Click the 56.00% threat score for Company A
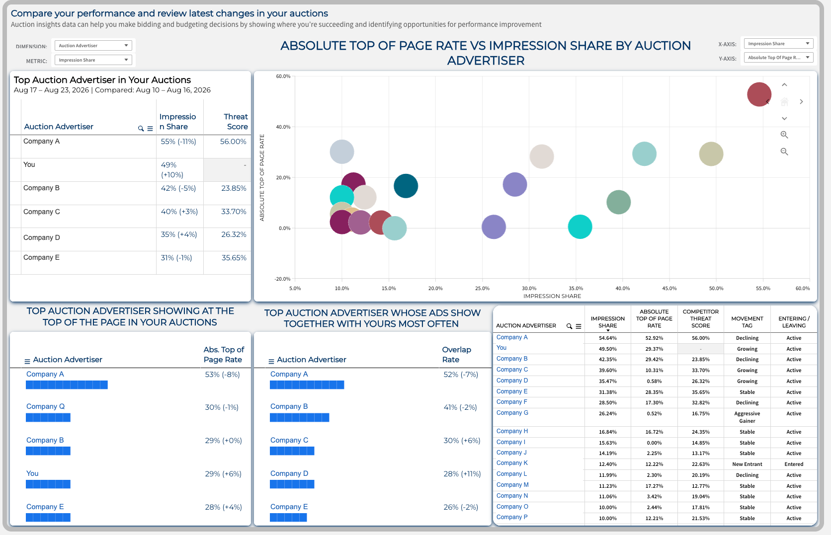Image resolution: width=831 pixels, height=535 pixels. click(x=233, y=142)
